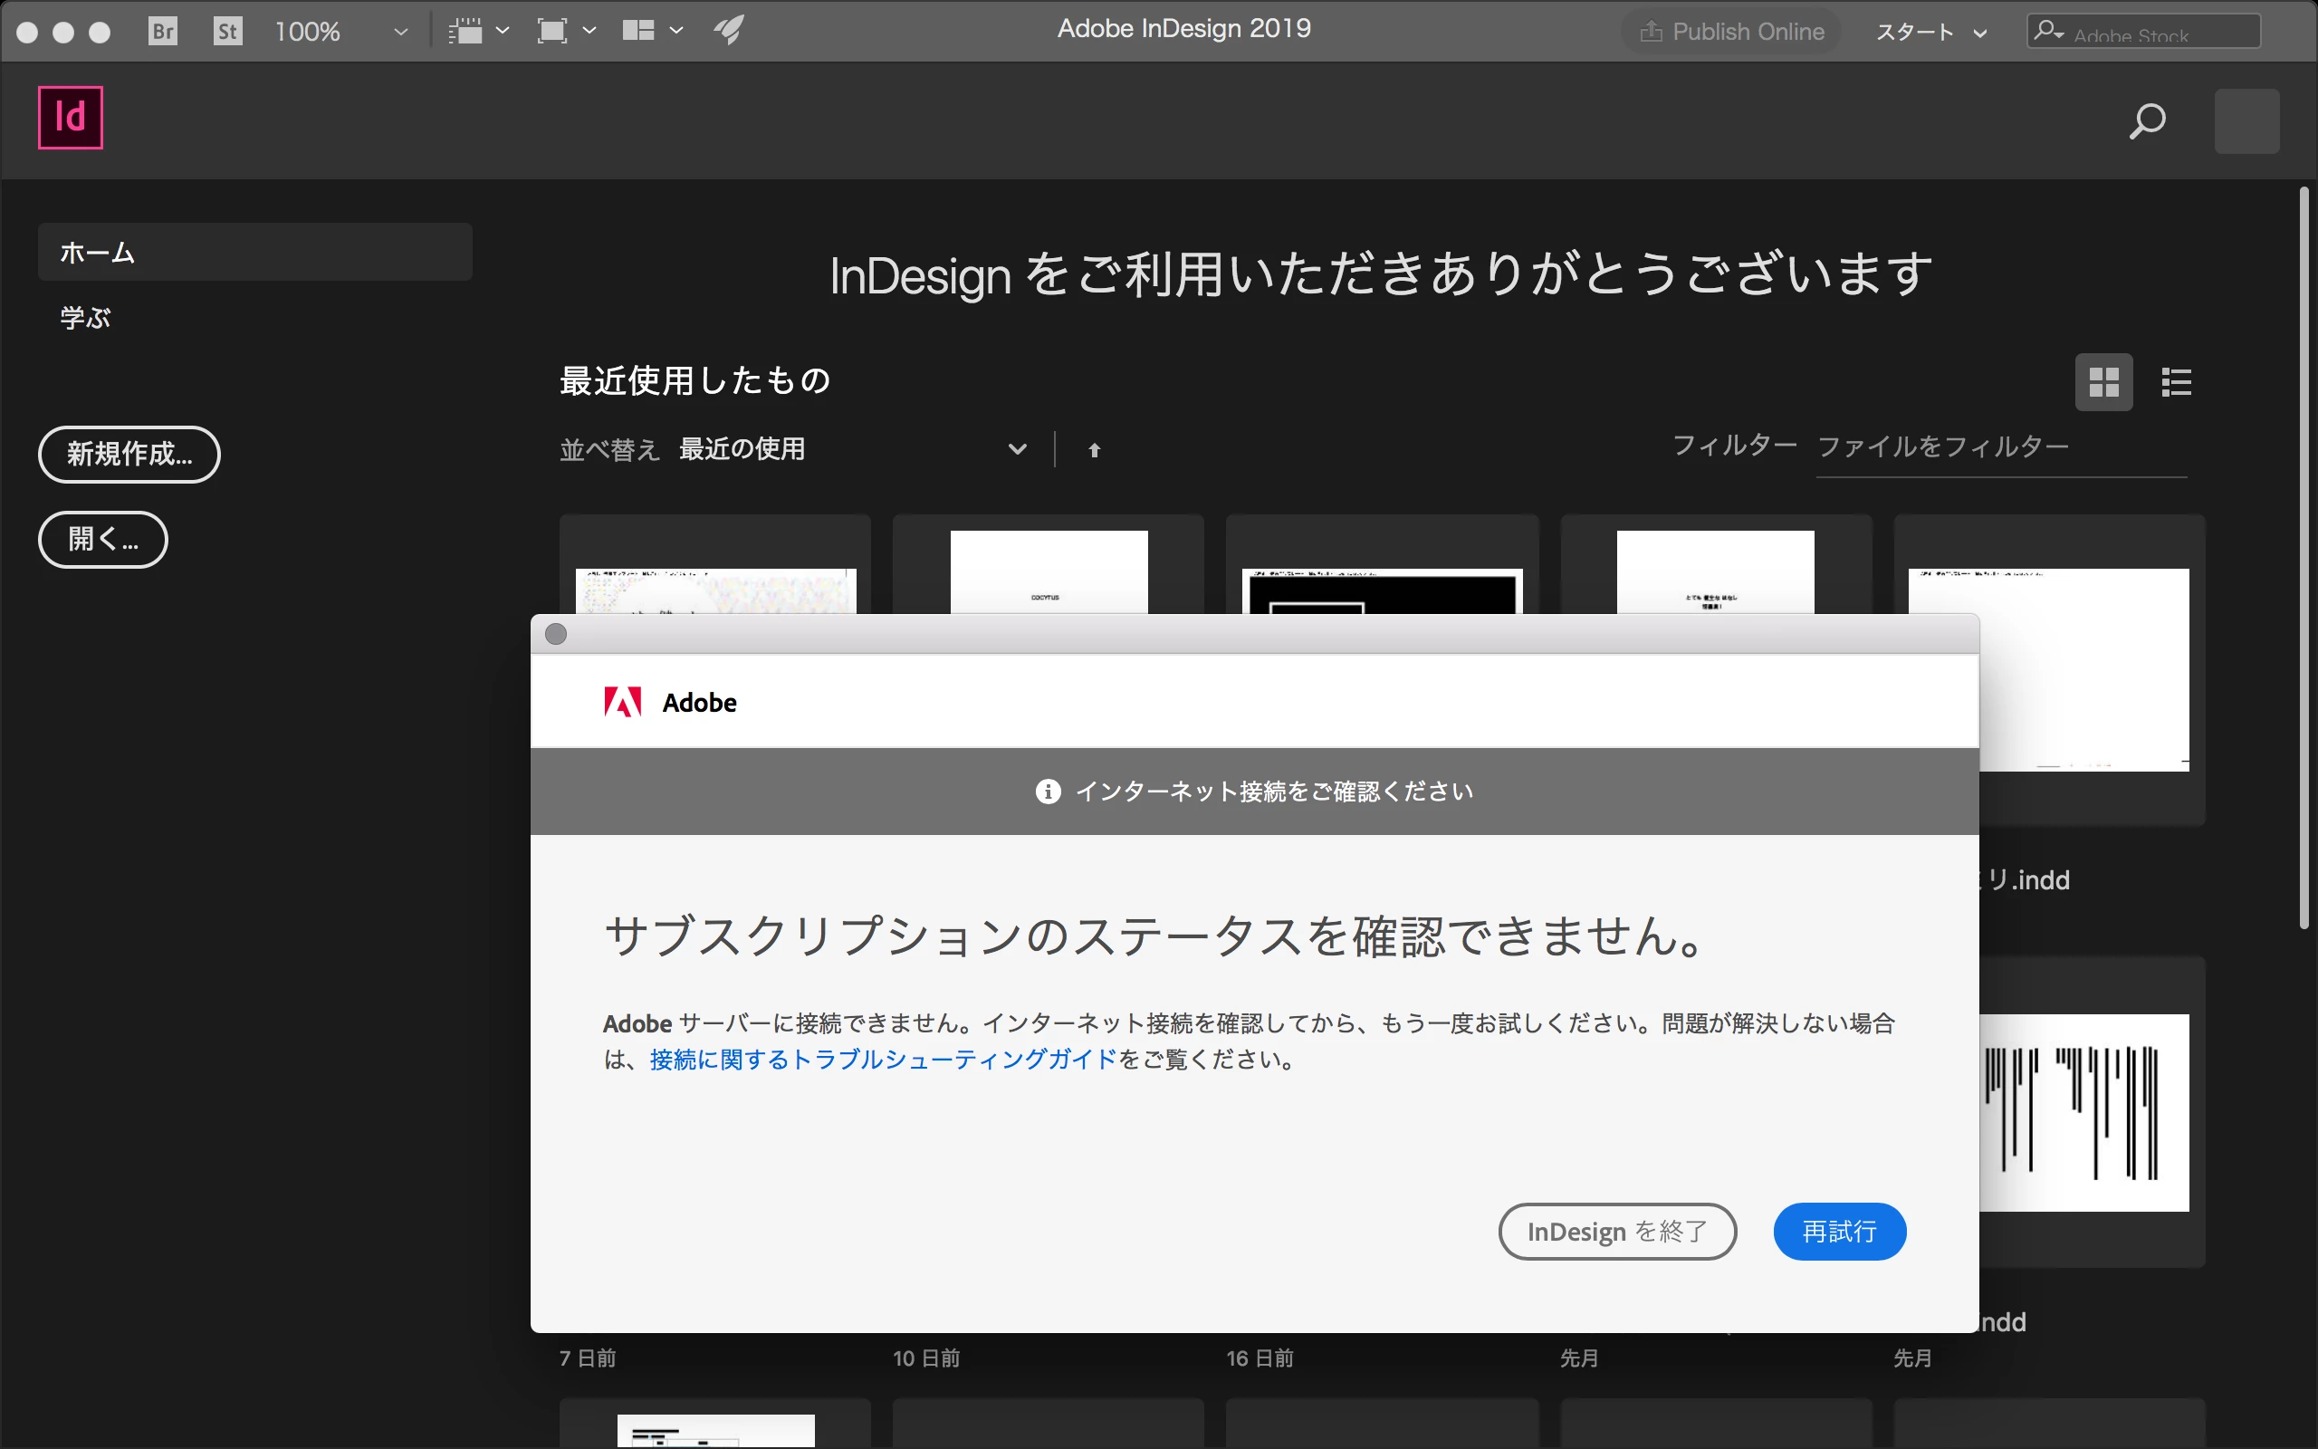Select the 学ぶ tab in sidebar
The width and height of the screenshot is (2318, 1449).
(x=86, y=317)
